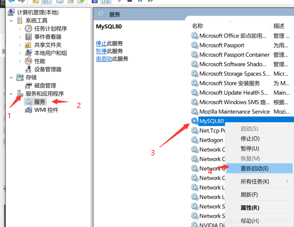Collapse the 存储 tree node
This screenshot has width=294, height=227.
11,78
